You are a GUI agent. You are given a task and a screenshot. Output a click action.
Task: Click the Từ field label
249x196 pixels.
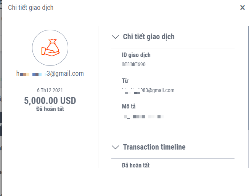click(125, 81)
